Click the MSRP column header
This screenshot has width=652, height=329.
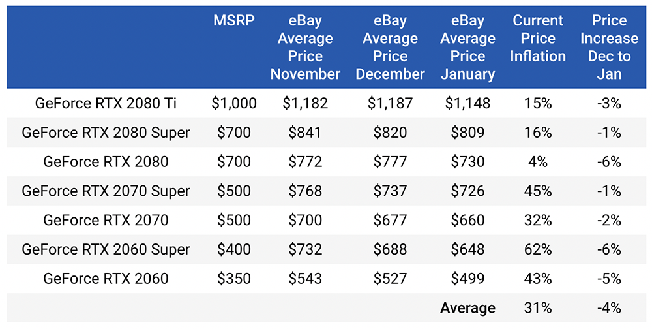233,20
